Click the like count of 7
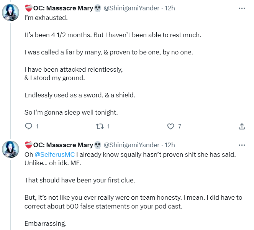254x230 pixels. [x=180, y=126]
